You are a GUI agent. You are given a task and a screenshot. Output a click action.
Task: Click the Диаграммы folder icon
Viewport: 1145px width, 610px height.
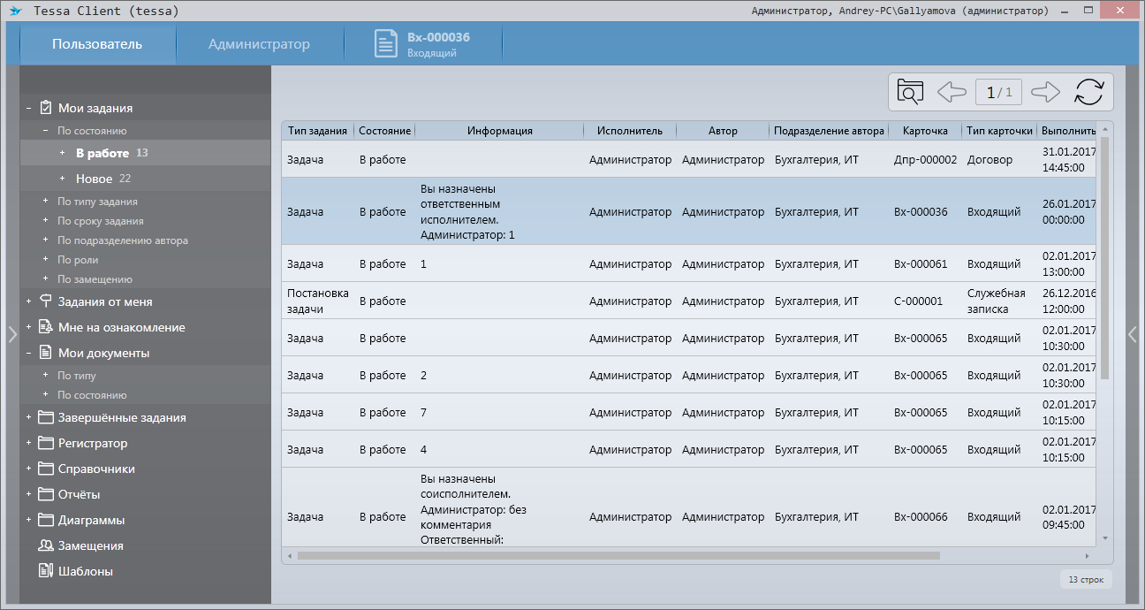(46, 520)
